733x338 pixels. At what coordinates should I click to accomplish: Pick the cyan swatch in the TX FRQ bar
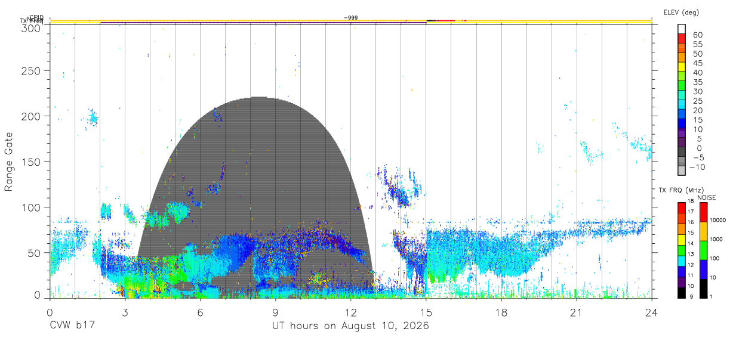tap(682, 261)
